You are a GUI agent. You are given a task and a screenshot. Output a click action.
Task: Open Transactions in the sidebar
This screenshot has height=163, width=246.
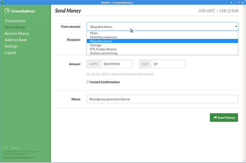[x=15, y=21]
